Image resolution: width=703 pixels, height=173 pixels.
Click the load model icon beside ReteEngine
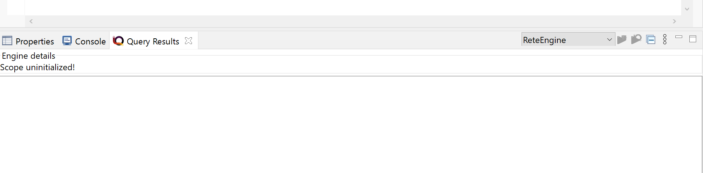click(622, 39)
